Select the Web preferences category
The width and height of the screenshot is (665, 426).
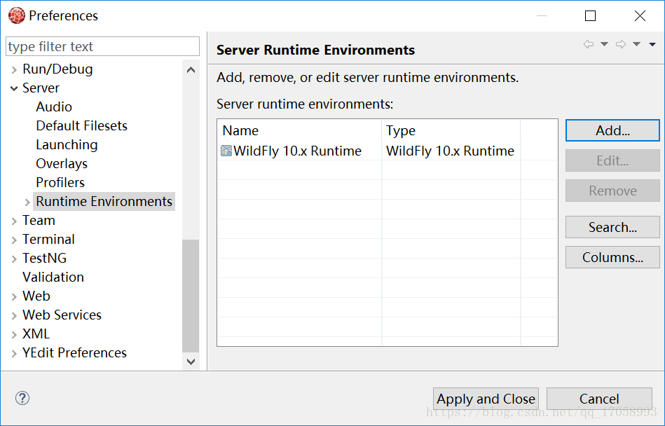point(36,296)
